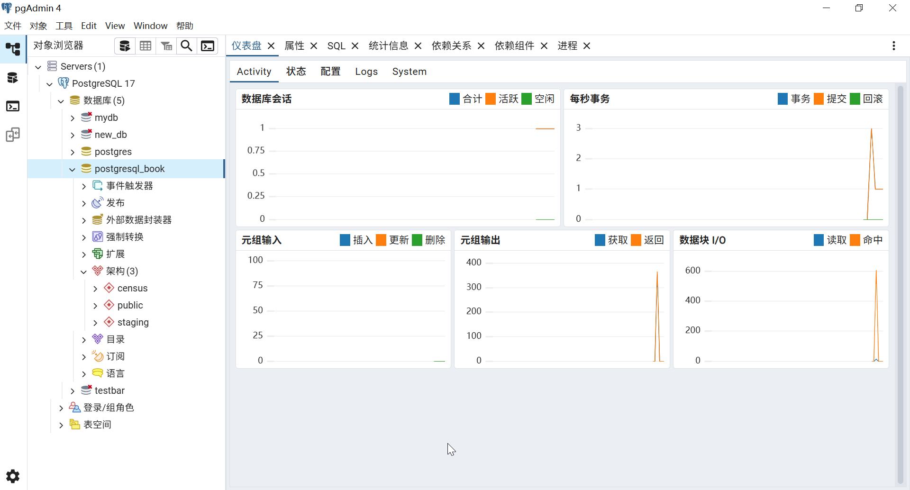Switch to the SQL tab
Screen dimensions: 910x490
[336, 46]
